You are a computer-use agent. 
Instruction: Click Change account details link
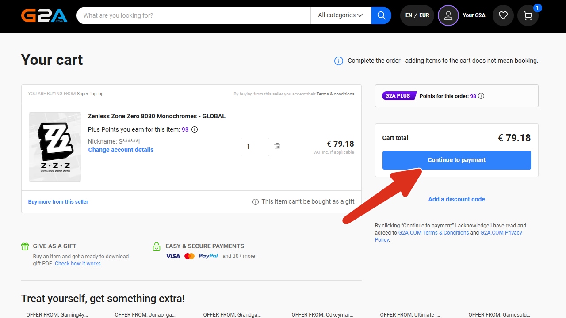coord(121,150)
